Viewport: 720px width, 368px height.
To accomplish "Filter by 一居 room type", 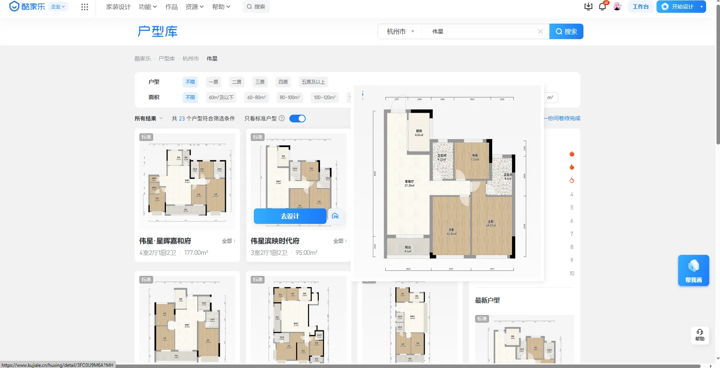I will click(x=214, y=82).
